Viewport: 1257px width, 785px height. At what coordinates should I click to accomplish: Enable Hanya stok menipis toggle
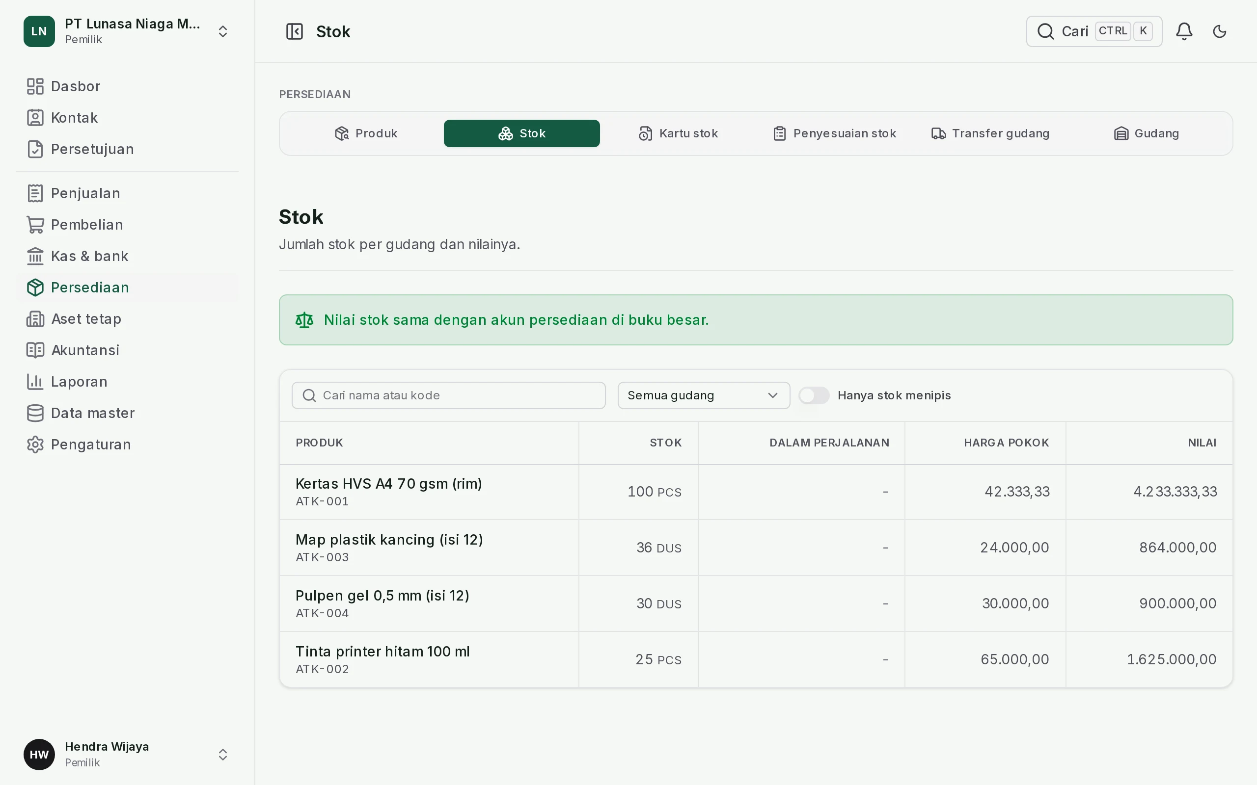pos(814,395)
